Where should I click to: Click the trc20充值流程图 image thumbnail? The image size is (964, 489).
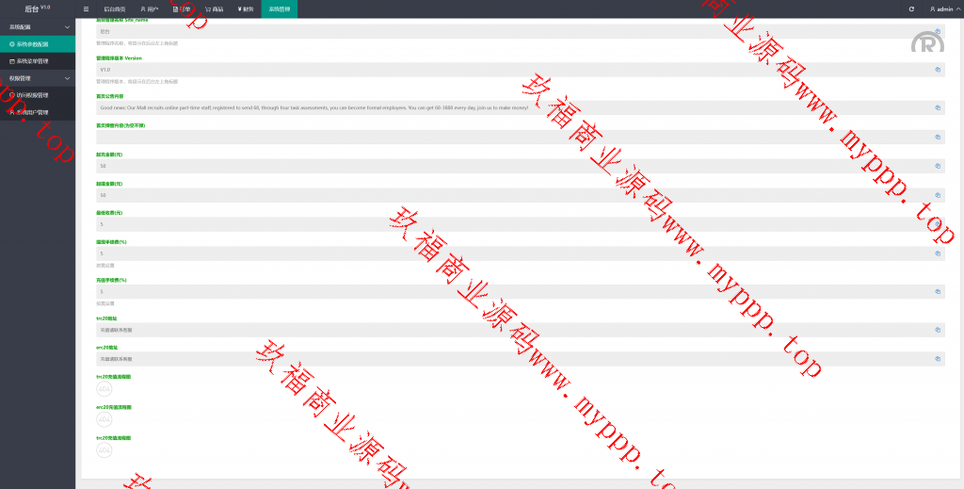pyautogui.click(x=104, y=389)
